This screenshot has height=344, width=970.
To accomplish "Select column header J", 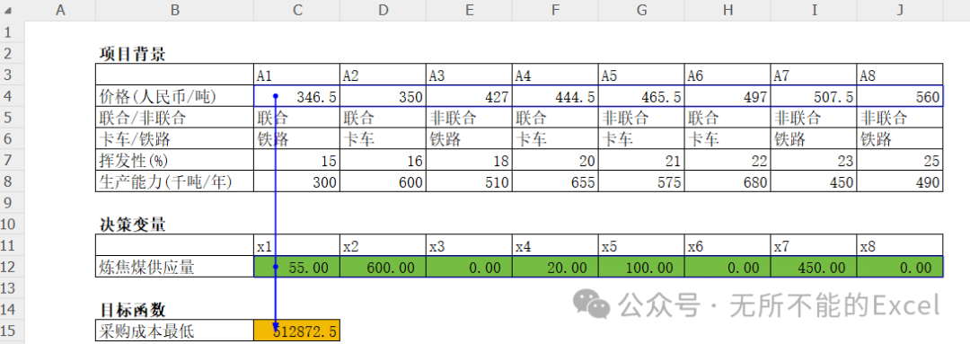I will pos(899,11).
